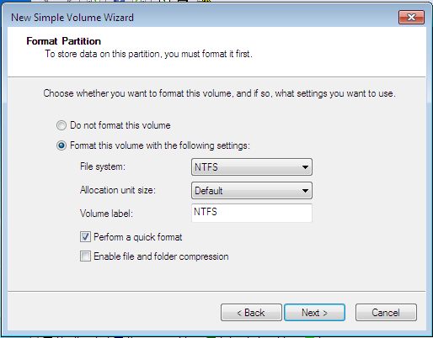Enable the file and folder compression checkbox

coord(85,256)
